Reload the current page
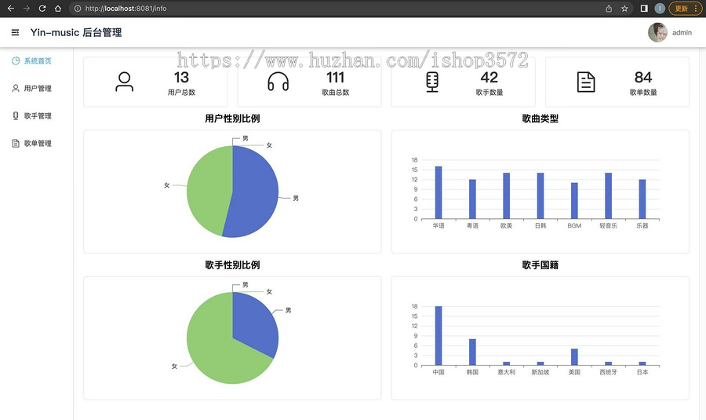Viewport: 706px width, 420px height. click(42, 8)
